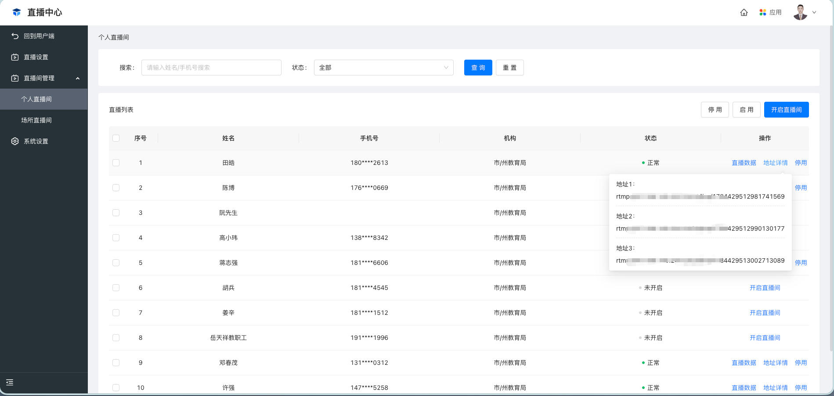This screenshot has height=396, width=834.
Task: Select 个人直播间 in the sidebar
Action: pyautogui.click(x=36, y=99)
